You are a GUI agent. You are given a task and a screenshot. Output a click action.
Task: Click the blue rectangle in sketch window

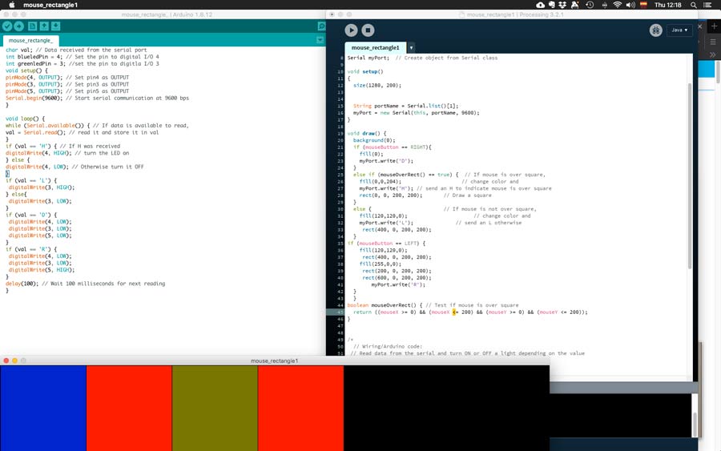(43, 408)
